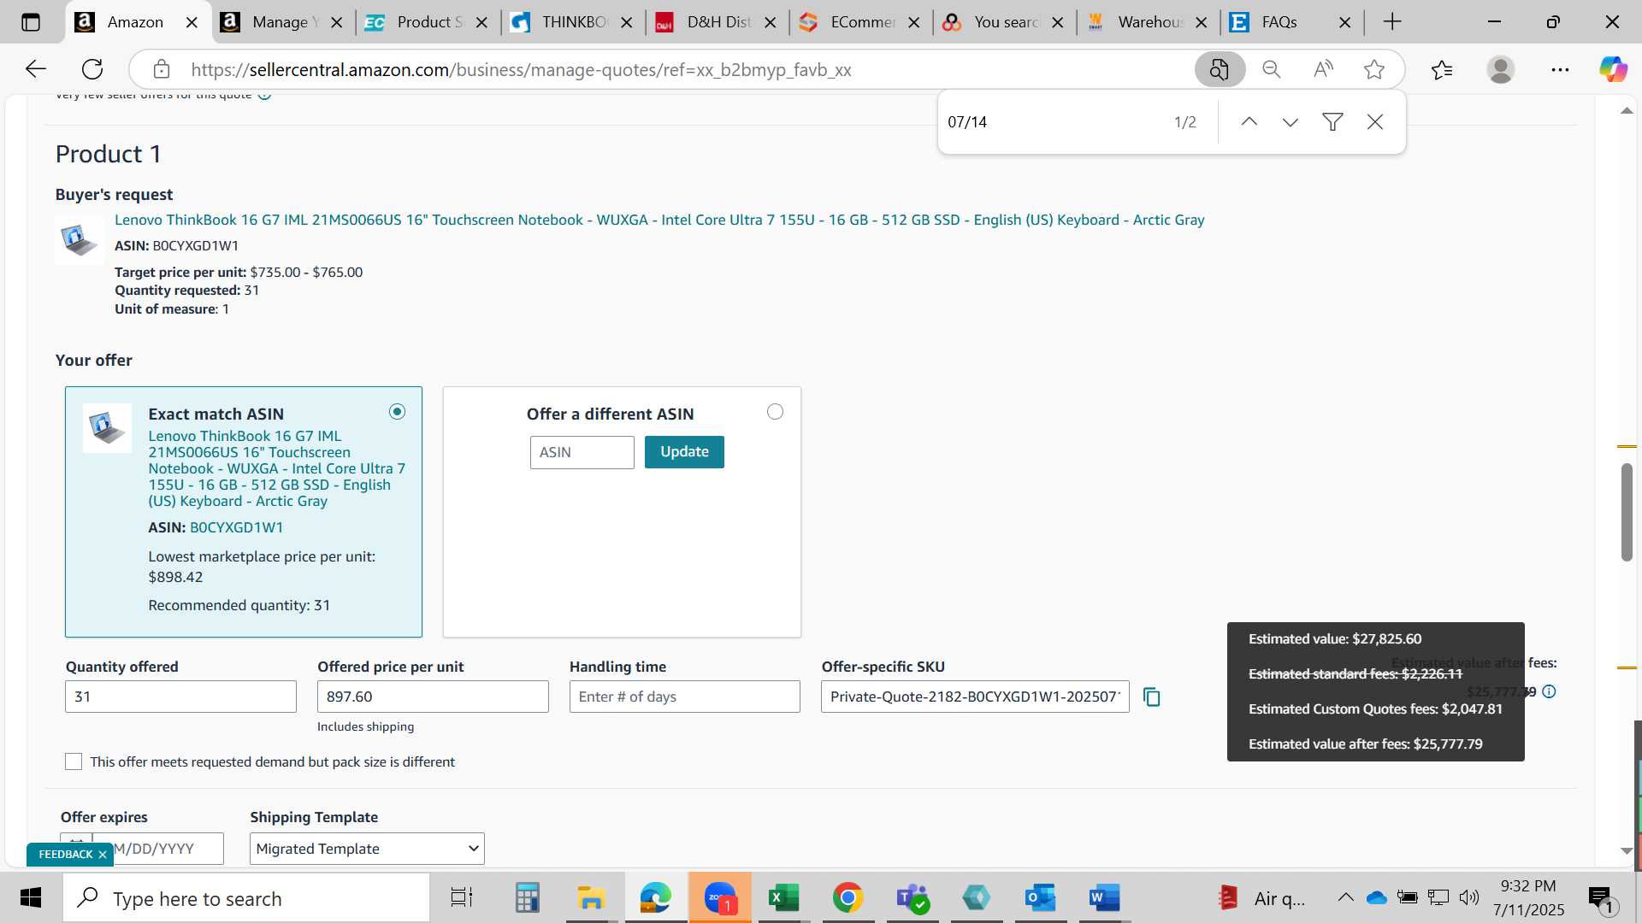
Task: Refresh the Seller Central page
Action: [92, 69]
